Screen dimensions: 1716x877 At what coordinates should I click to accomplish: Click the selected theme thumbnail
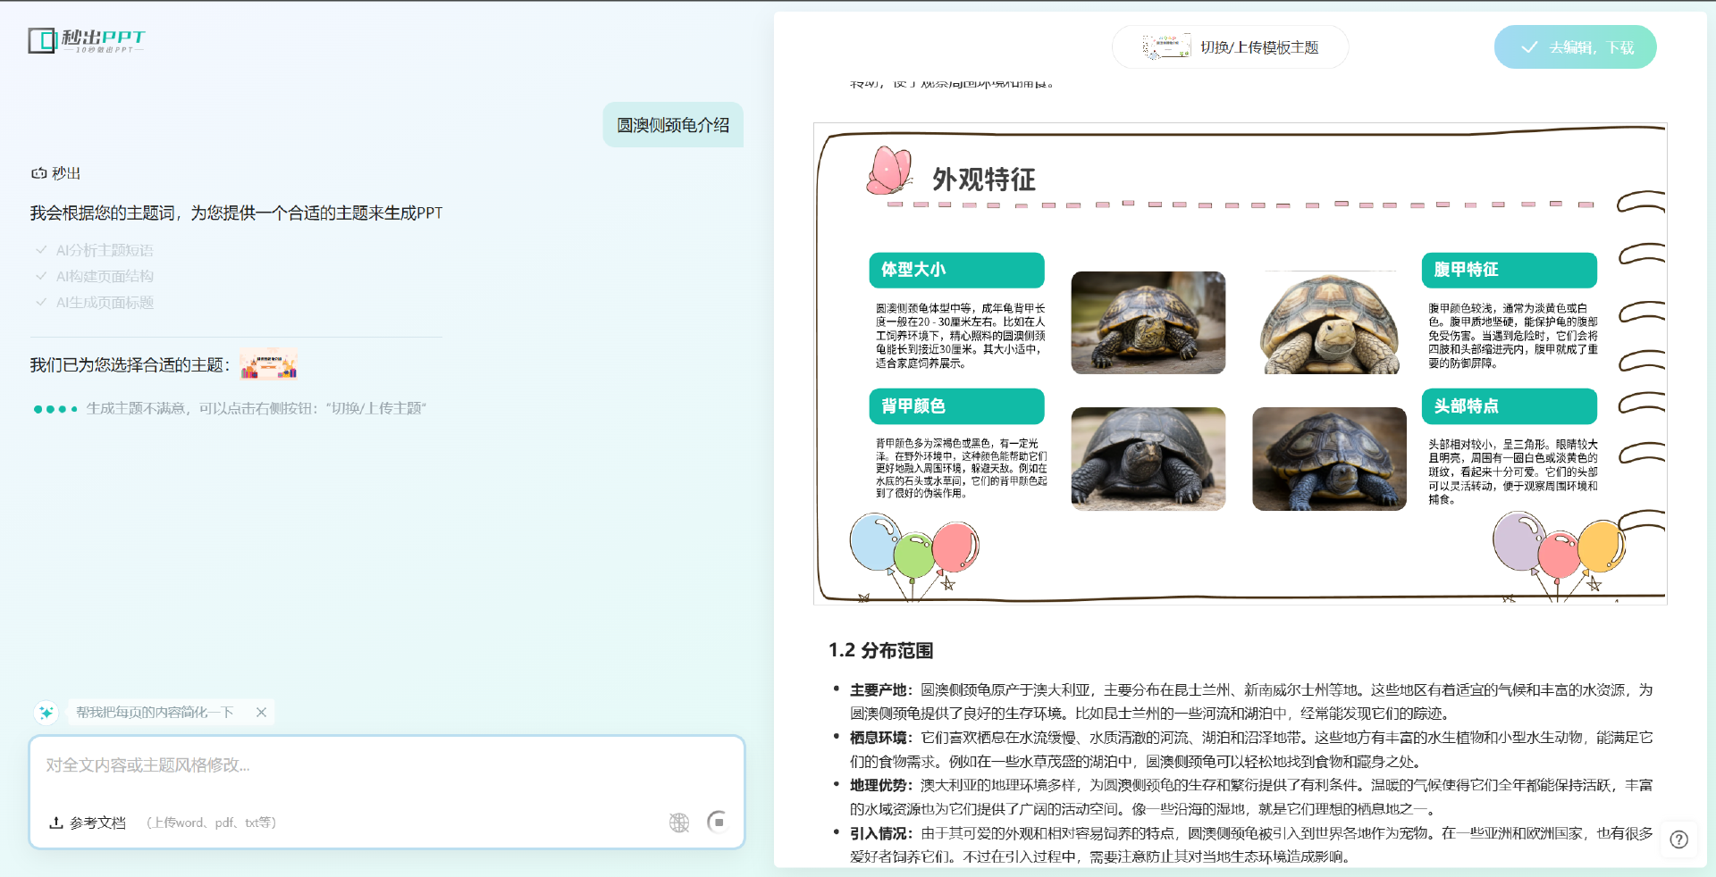(x=268, y=363)
